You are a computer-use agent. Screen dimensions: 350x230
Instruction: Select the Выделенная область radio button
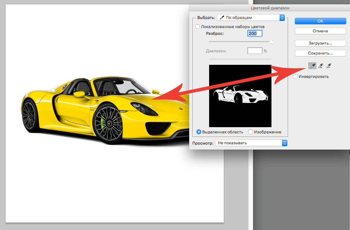[199, 132]
